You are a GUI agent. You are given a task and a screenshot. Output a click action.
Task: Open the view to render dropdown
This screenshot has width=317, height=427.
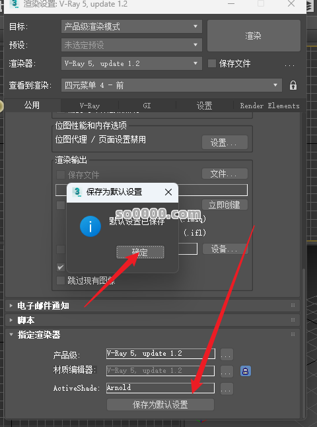[172, 85]
